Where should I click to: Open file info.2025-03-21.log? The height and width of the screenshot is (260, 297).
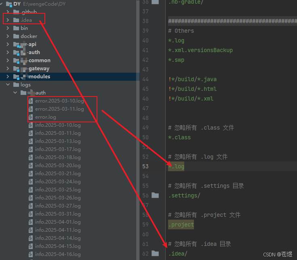point(58,174)
